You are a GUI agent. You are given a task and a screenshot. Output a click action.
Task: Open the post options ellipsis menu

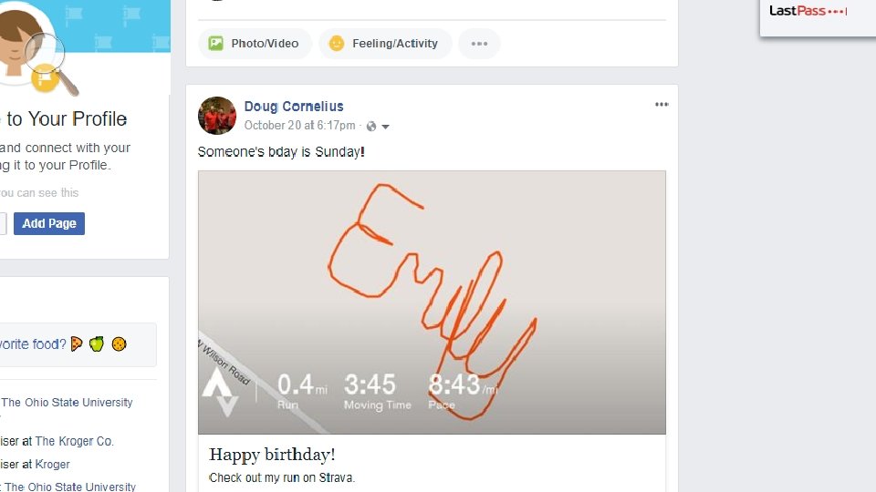pyautogui.click(x=662, y=105)
